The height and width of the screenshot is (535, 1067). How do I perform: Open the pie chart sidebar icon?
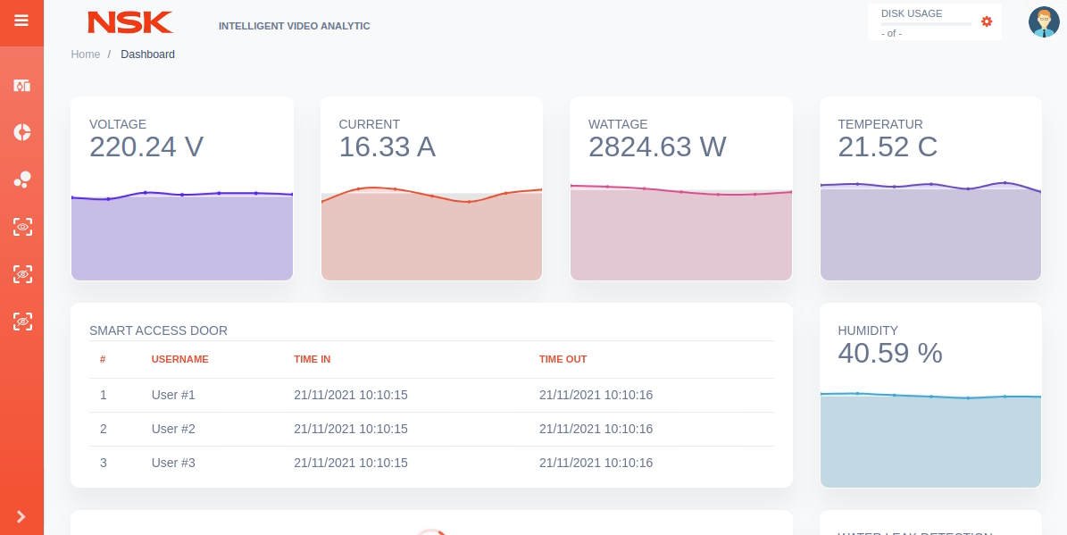[x=21, y=132]
